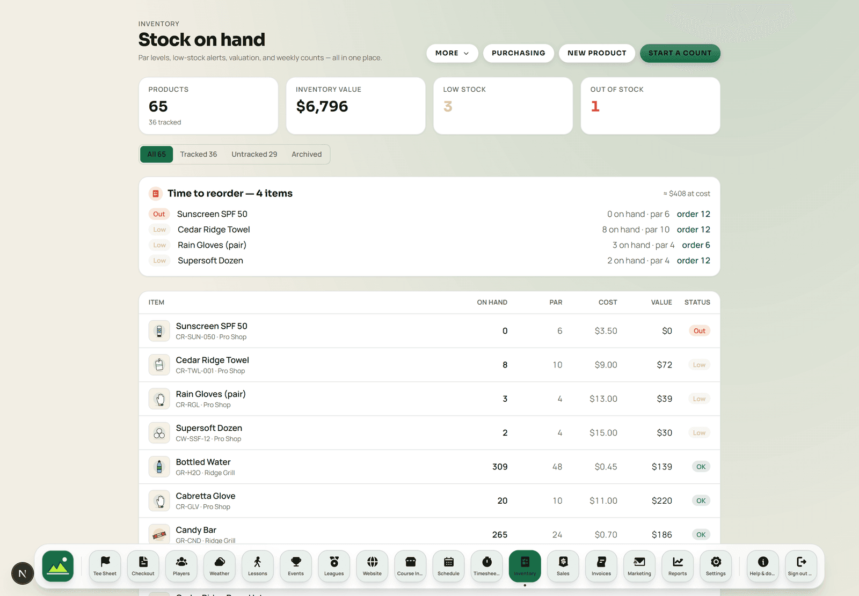Open the Low Stock summary card
Screen dimensions: 859x596
coord(503,106)
